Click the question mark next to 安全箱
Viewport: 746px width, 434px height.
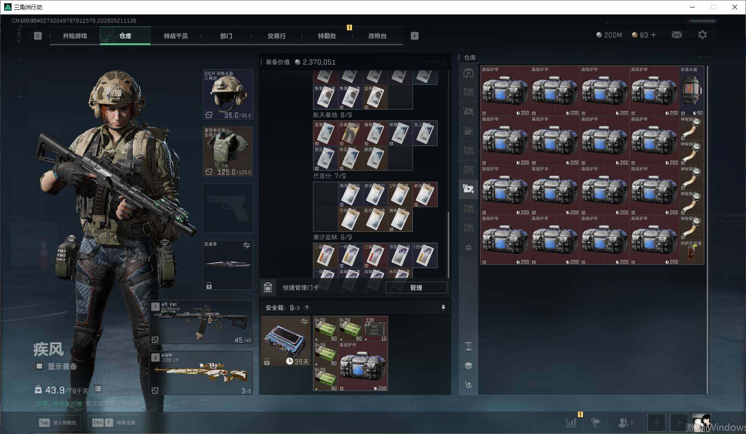coord(306,308)
